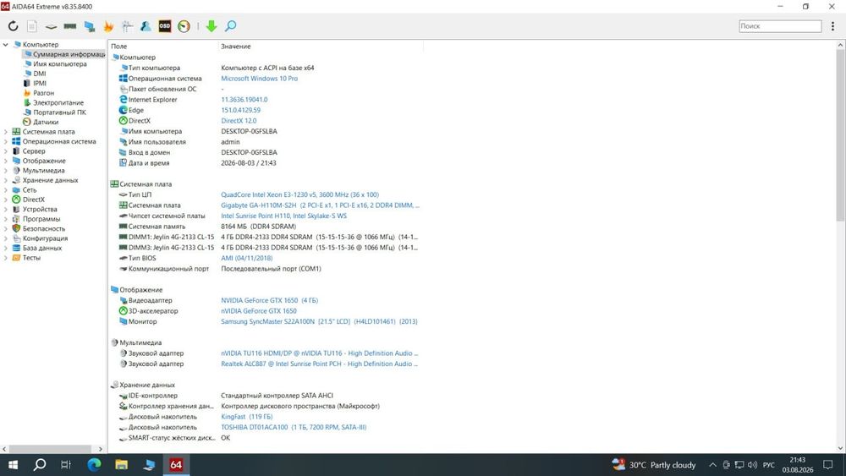This screenshot has height=476, width=846.
Task: Open the SensorPanel gauge icon
Action: pyautogui.click(x=184, y=26)
